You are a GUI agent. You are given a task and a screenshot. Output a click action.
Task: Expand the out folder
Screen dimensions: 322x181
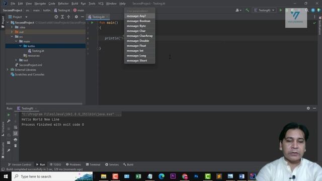click(x=12, y=32)
